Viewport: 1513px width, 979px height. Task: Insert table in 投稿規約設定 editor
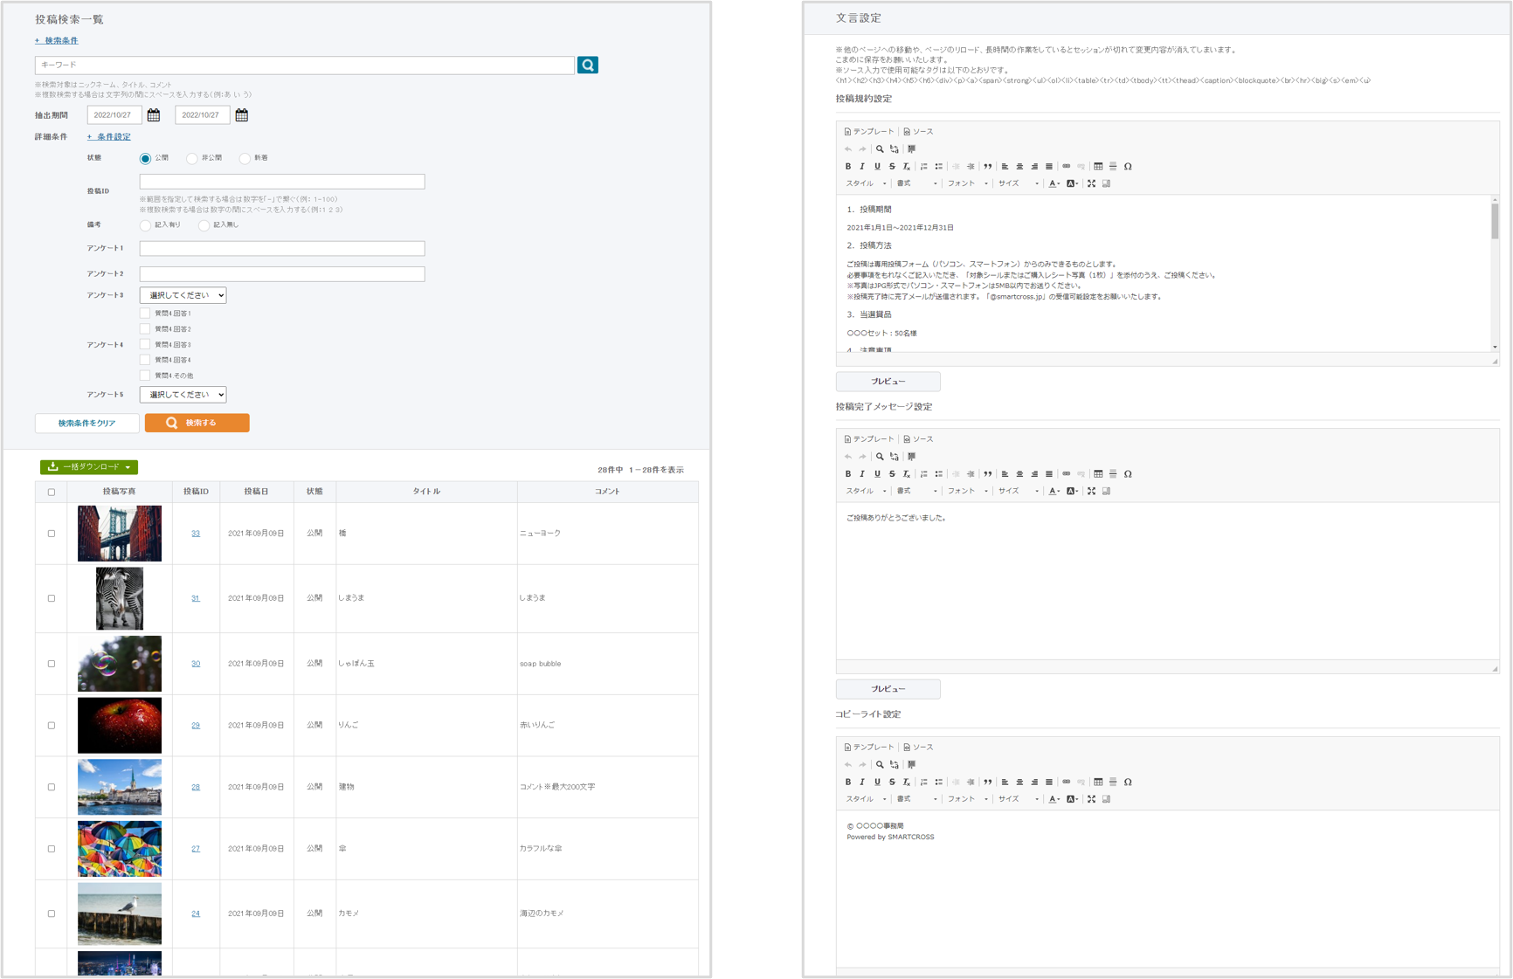click(1098, 167)
